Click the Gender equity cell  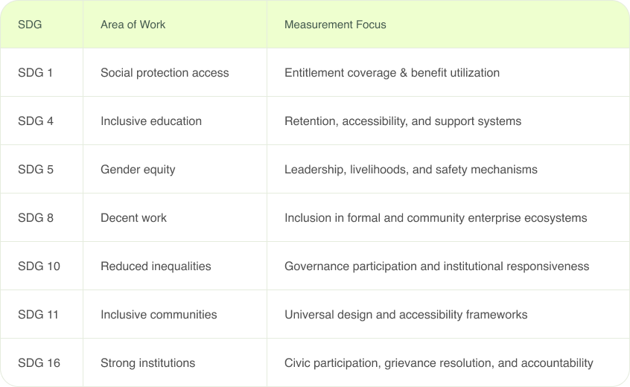coord(138,170)
